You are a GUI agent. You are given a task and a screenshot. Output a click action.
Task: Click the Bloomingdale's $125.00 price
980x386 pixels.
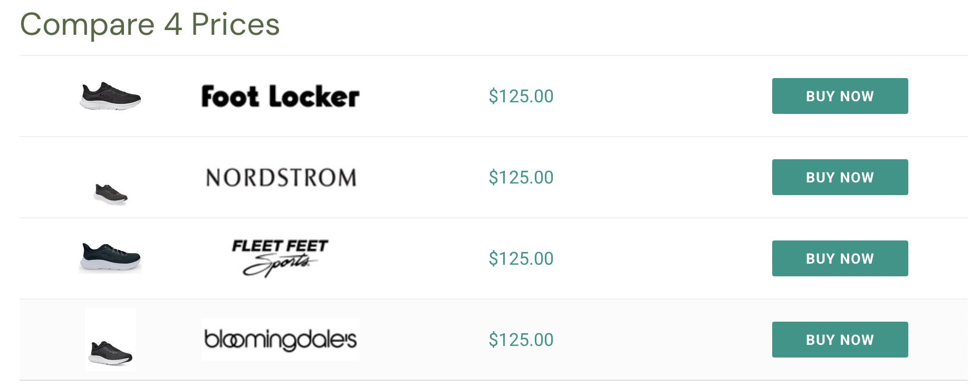(521, 340)
